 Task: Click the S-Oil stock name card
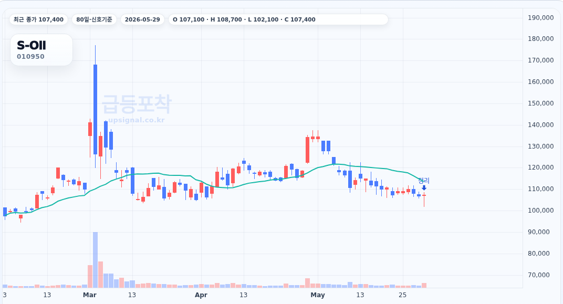pyautogui.click(x=41, y=50)
